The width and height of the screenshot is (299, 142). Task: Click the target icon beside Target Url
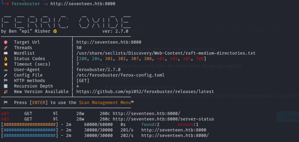[6, 42]
